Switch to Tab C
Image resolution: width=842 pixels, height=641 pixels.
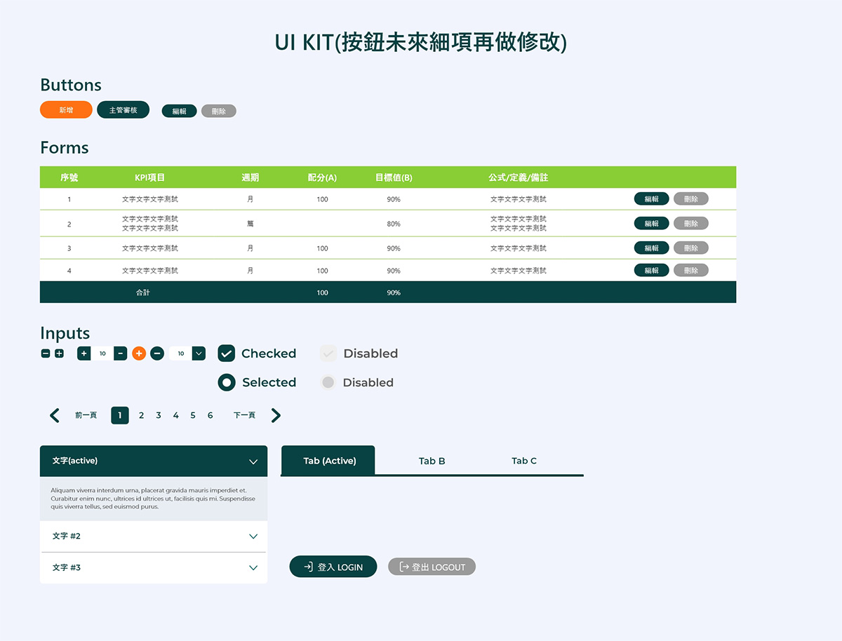click(x=523, y=461)
